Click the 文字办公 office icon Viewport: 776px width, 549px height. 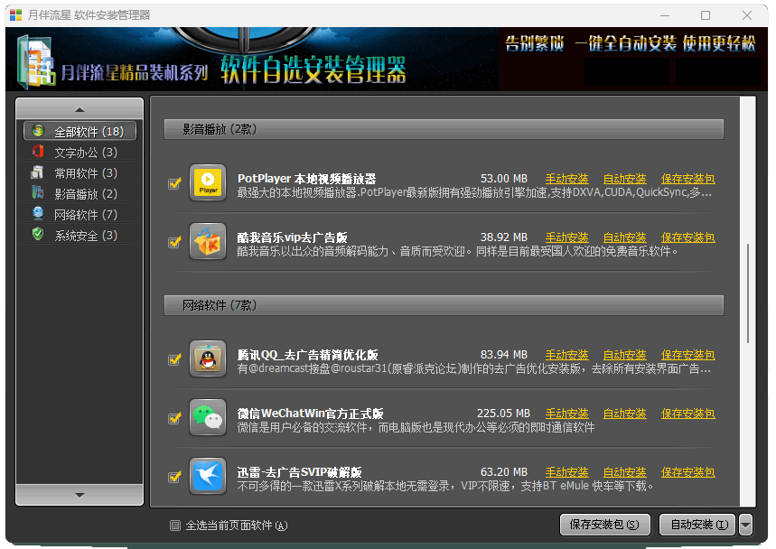(x=38, y=152)
